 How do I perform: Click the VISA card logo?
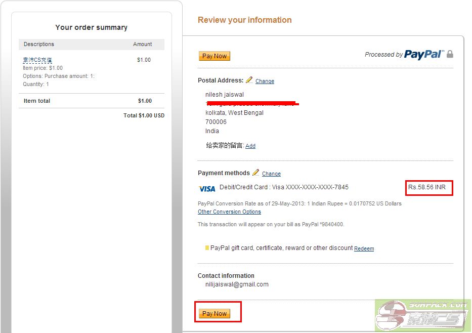click(207, 189)
